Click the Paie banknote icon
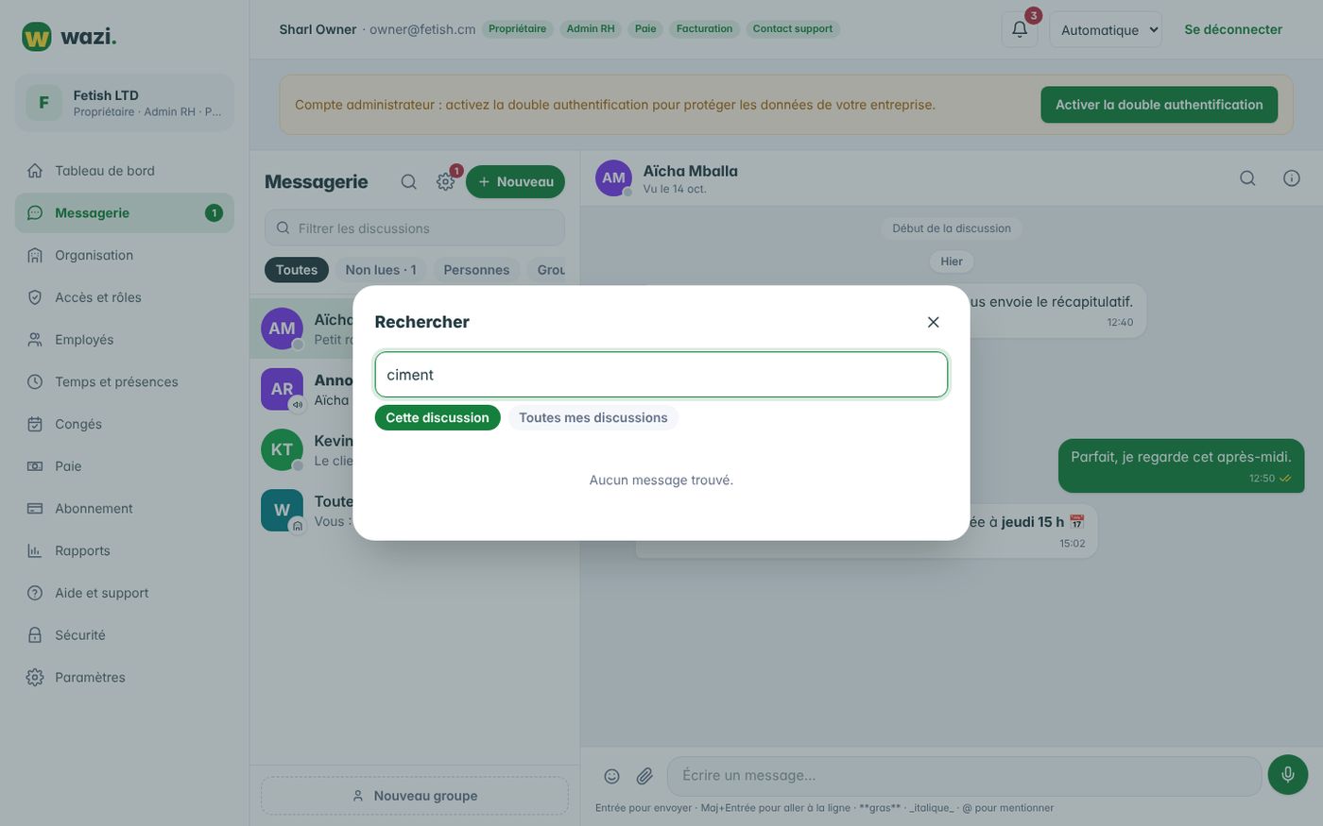This screenshot has width=1323, height=826. [x=35, y=466]
